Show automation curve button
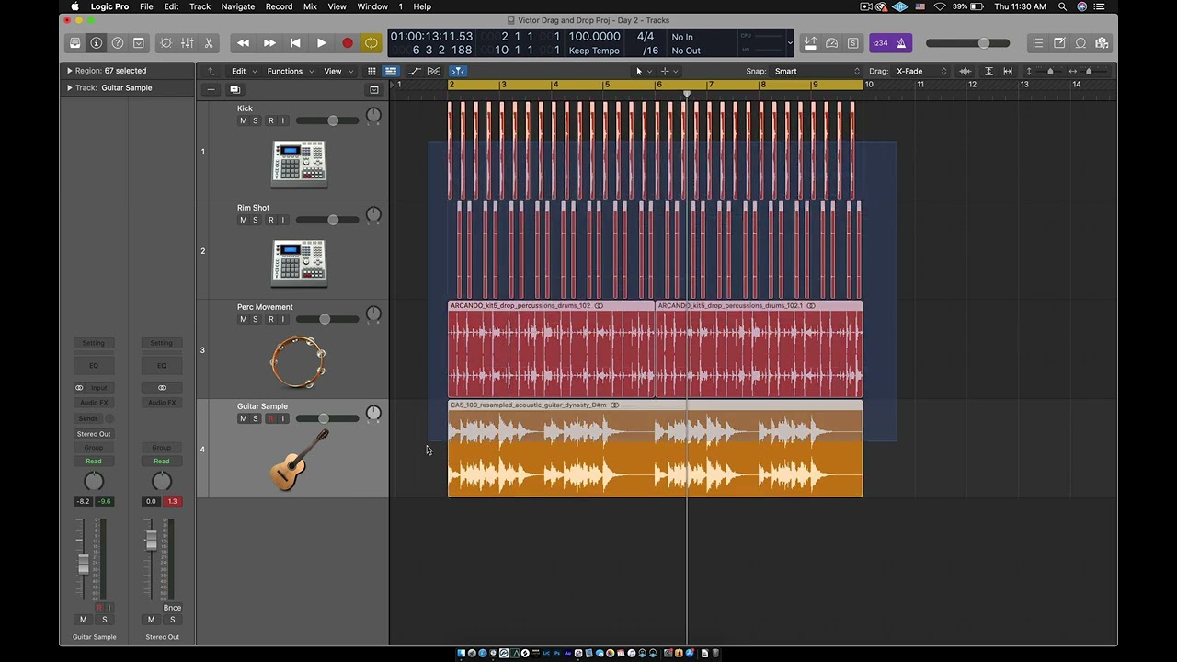1177x662 pixels. click(x=414, y=71)
